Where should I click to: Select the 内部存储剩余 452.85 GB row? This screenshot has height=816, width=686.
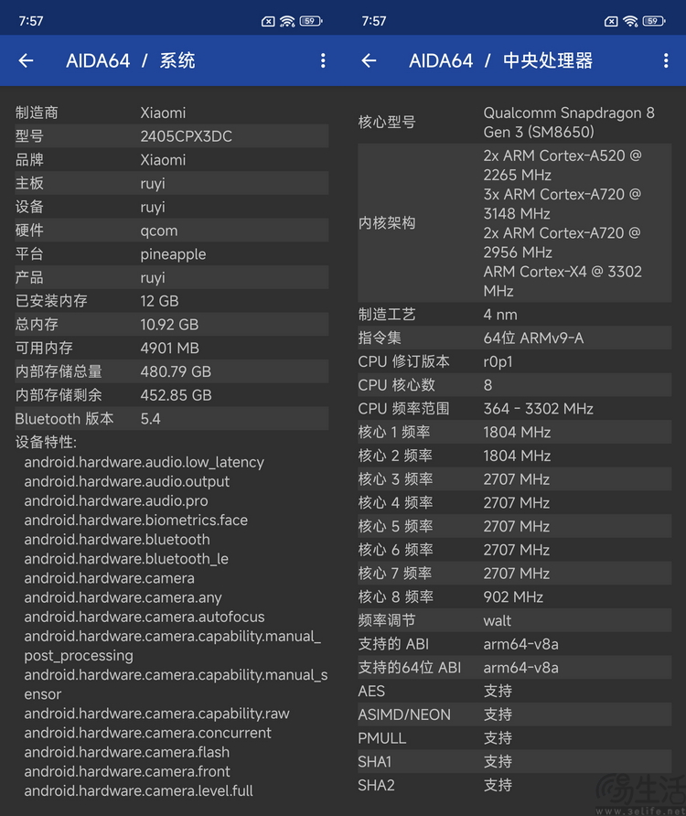tap(172, 395)
